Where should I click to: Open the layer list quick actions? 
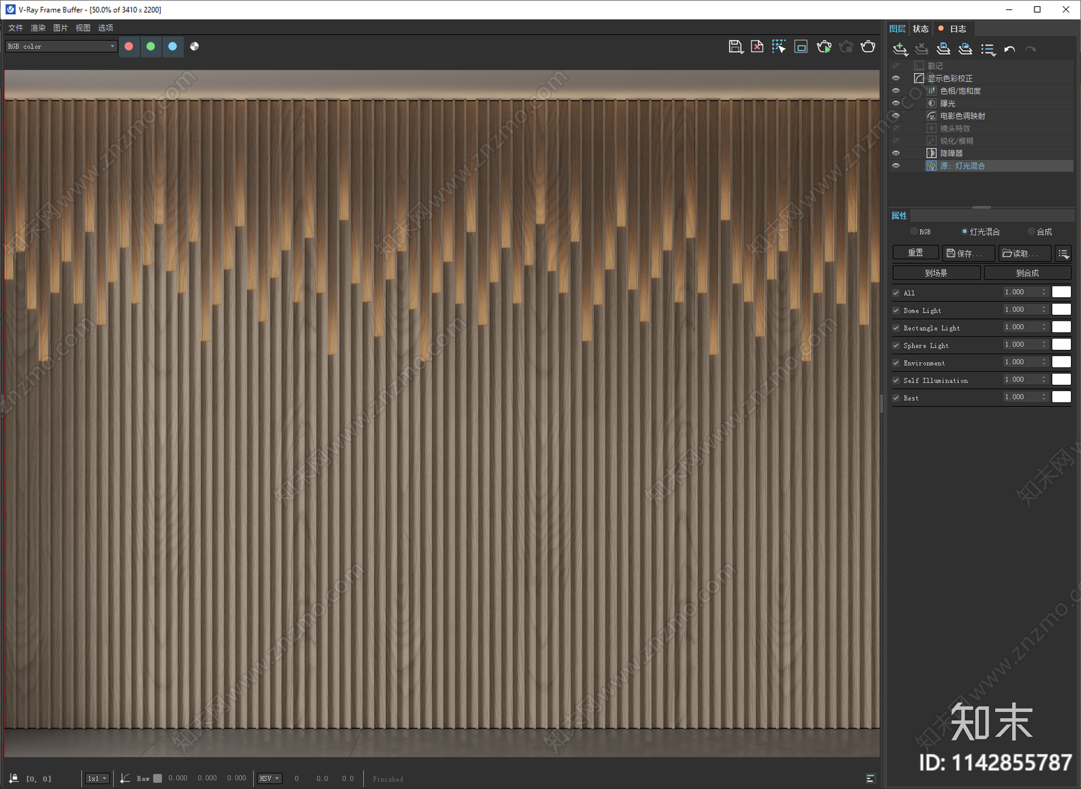pyautogui.click(x=988, y=49)
